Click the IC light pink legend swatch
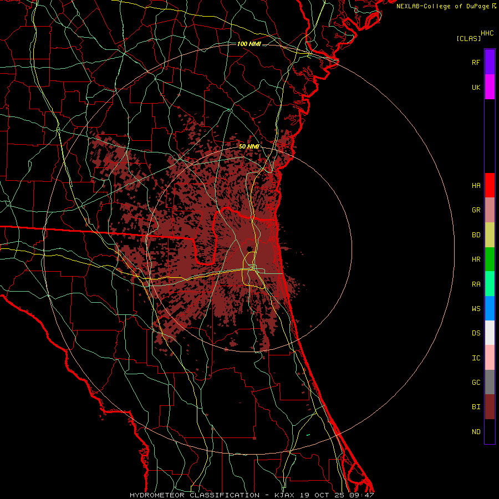 pos(490,358)
